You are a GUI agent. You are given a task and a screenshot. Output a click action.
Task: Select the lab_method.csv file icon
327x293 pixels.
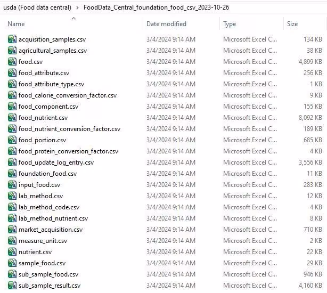12,196
